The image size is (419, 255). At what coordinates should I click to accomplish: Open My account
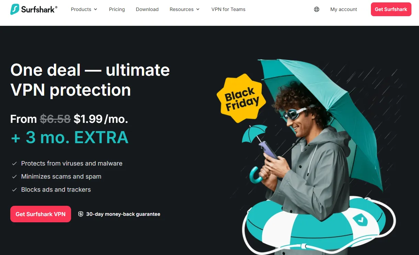tap(344, 9)
